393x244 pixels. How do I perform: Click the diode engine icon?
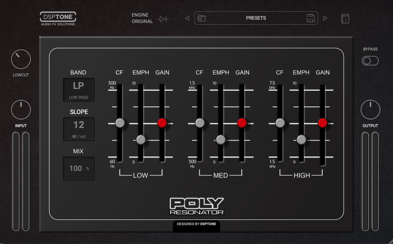point(163,19)
